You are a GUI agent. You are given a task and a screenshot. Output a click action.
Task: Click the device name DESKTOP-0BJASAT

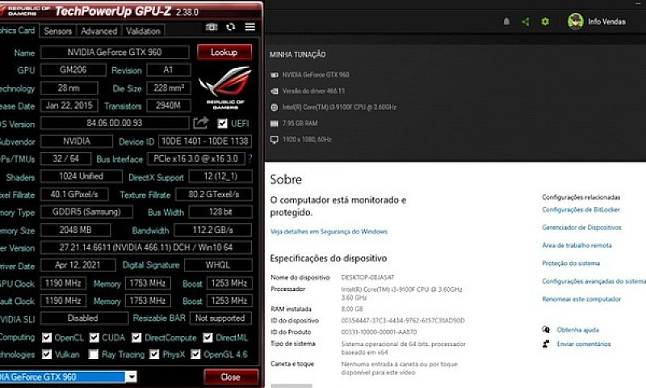click(x=367, y=277)
